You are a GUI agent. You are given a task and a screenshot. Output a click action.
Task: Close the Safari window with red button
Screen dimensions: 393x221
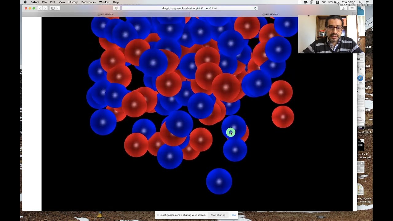pyautogui.click(x=26, y=8)
